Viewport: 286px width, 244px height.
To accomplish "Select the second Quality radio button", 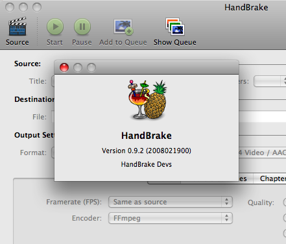I will (285, 218).
